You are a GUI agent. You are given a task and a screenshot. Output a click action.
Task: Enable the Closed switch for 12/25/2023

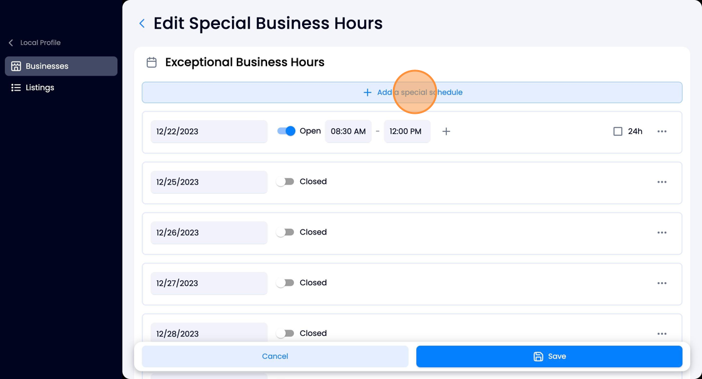(285, 181)
